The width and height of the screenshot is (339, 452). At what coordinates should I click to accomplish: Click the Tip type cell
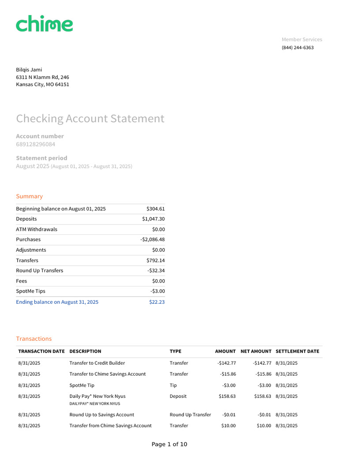point(173,385)
